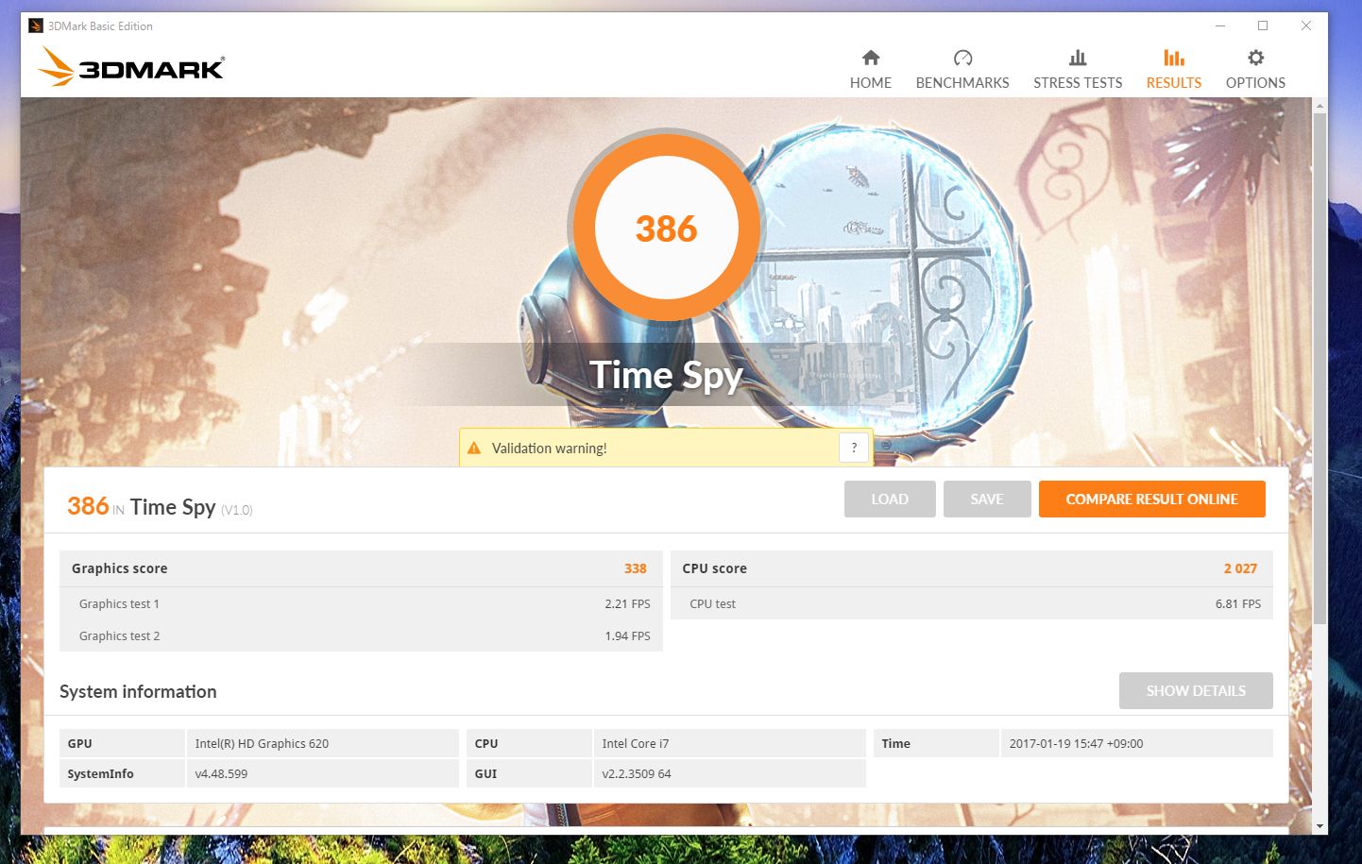The width and height of the screenshot is (1362, 864).
Task: Click the scrollbar down arrow
Action: click(1319, 826)
